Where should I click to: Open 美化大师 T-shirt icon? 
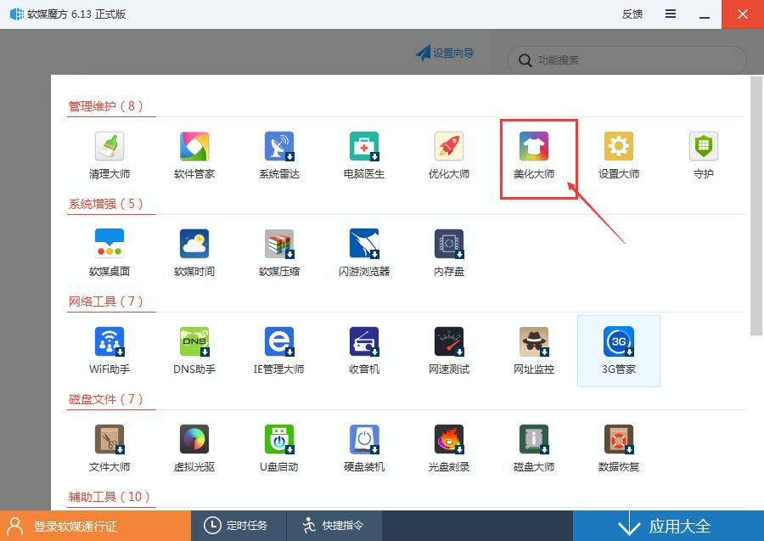[x=534, y=155]
